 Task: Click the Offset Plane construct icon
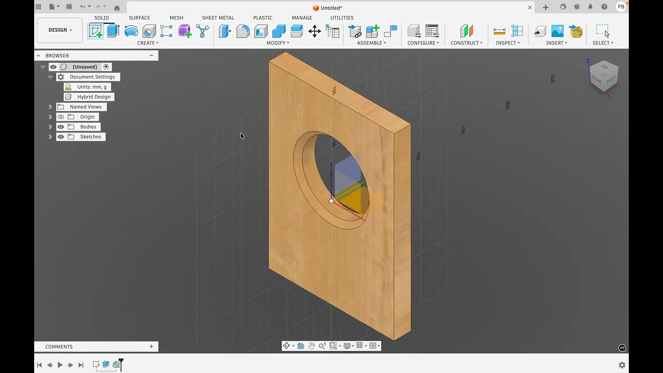click(467, 31)
